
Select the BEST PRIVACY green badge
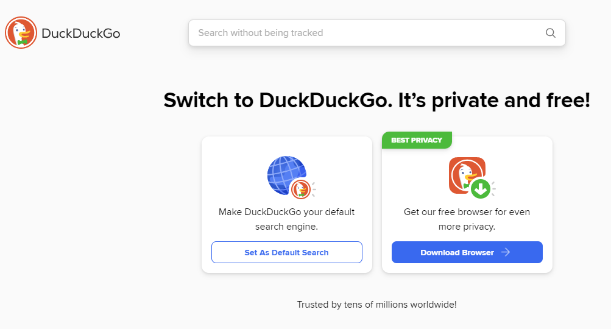click(x=417, y=140)
